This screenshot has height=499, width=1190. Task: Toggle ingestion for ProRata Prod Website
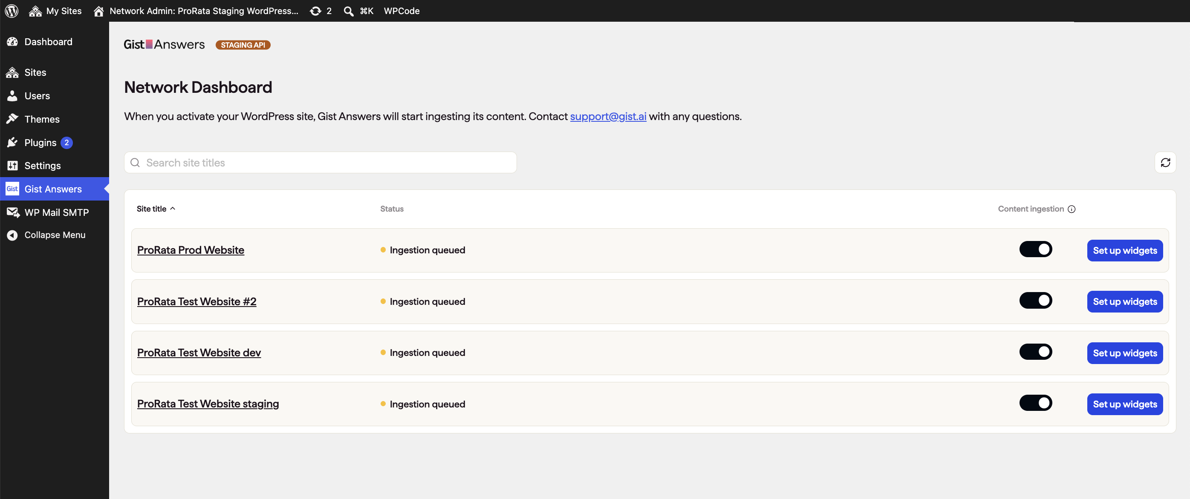[x=1036, y=249]
